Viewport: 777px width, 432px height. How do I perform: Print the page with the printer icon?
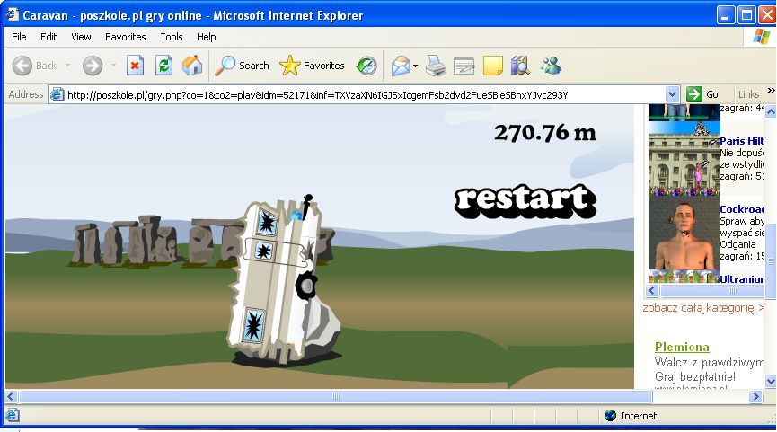436,66
